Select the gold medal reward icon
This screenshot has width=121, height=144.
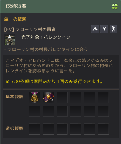click(35, 97)
